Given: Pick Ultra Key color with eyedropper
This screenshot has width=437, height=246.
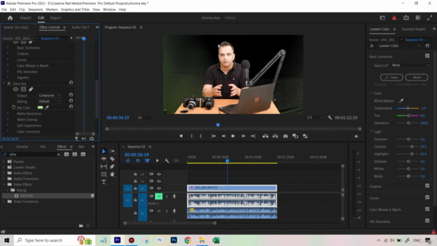Looking at the screenshot, I should tap(47, 107).
